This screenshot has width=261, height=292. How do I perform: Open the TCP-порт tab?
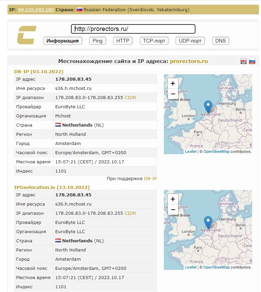click(x=154, y=41)
